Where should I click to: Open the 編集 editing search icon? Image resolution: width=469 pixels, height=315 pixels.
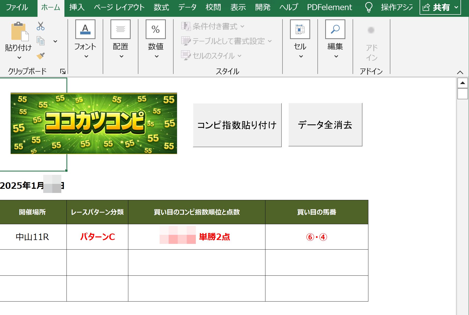(x=335, y=29)
